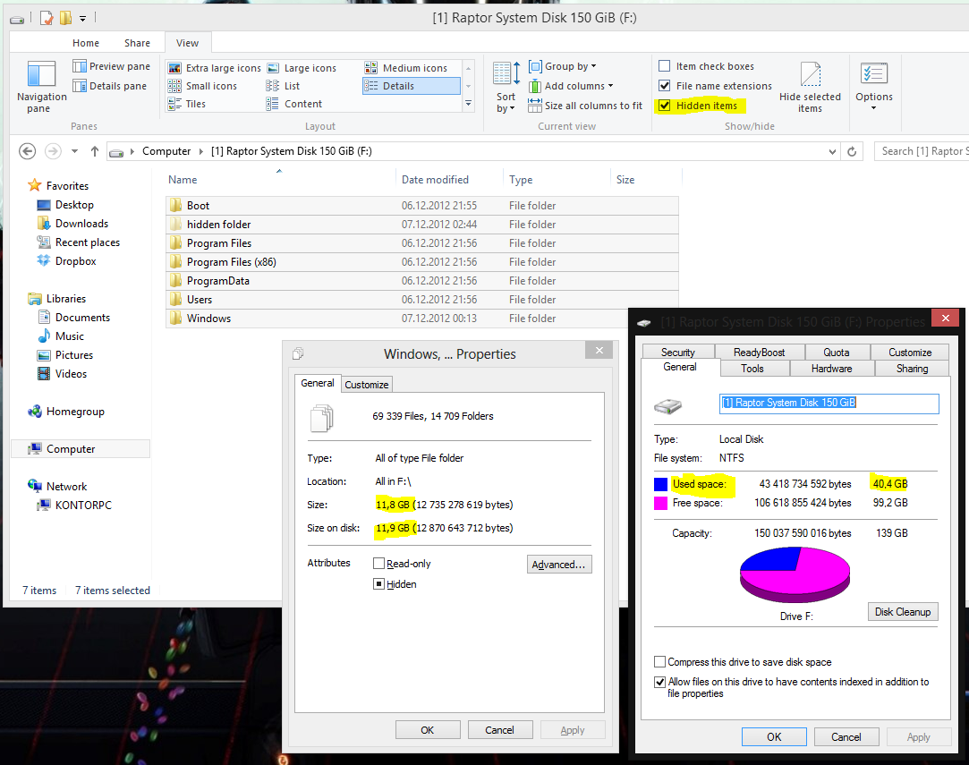Image resolution: width=969 pixels, height=765 pixels.
Task: Open the recent locations dropdown arrow
Action: point(75,151)
